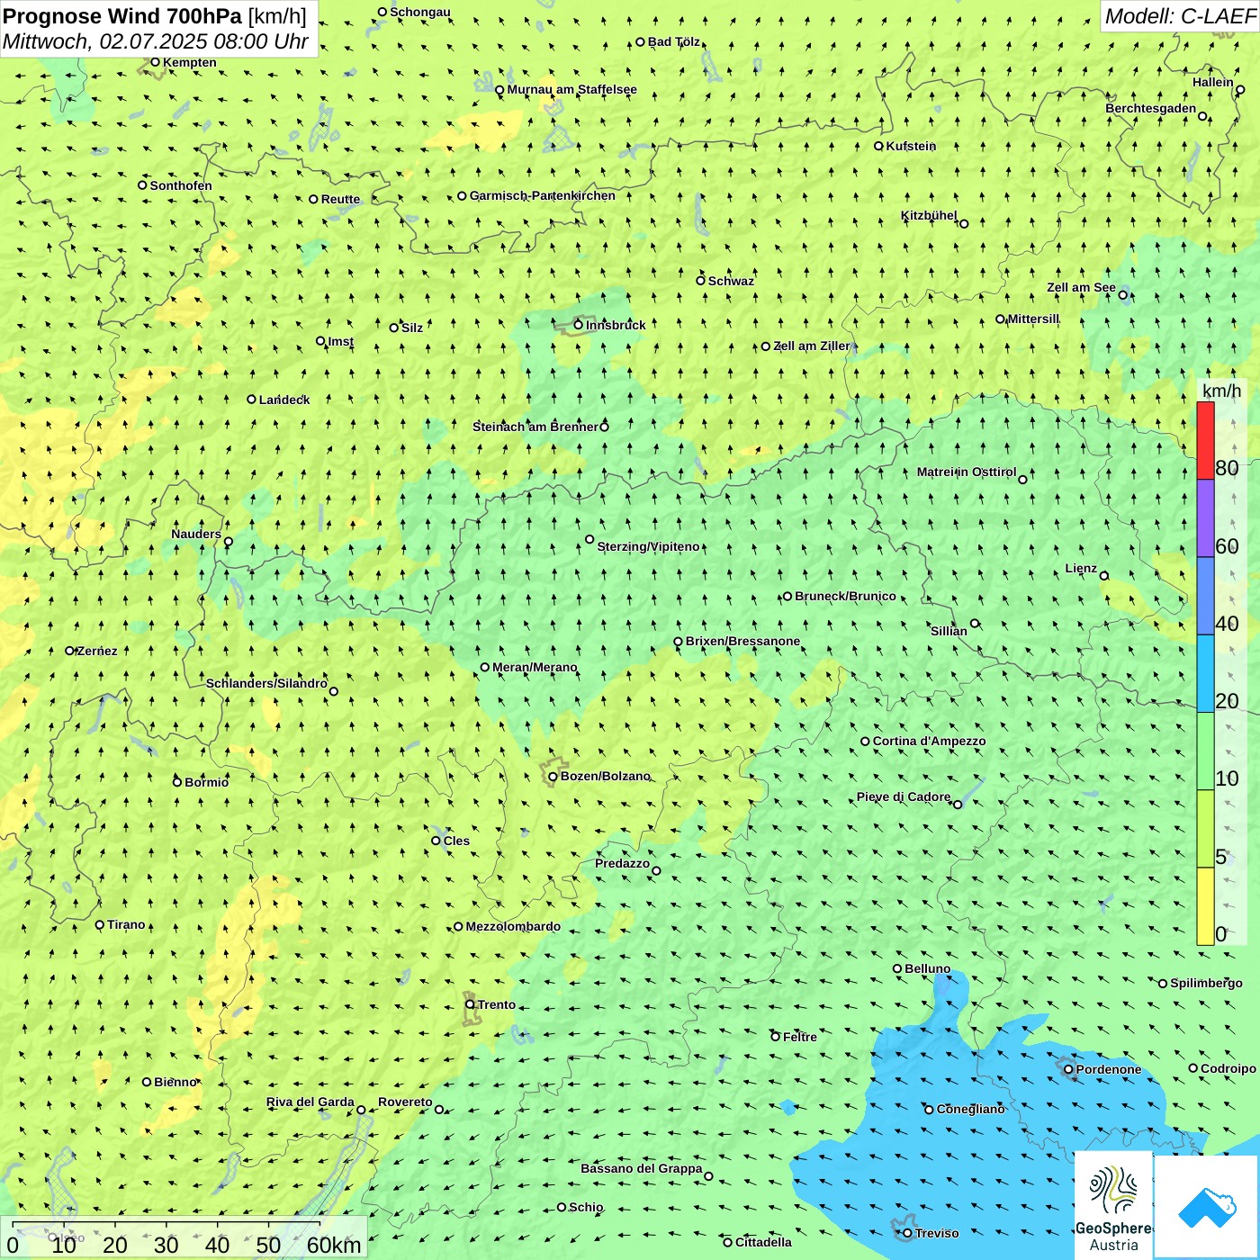Click the Cortina d'Ampezzo marker
Viewport: 1260px width, 1260px height.
coord(865,742)
